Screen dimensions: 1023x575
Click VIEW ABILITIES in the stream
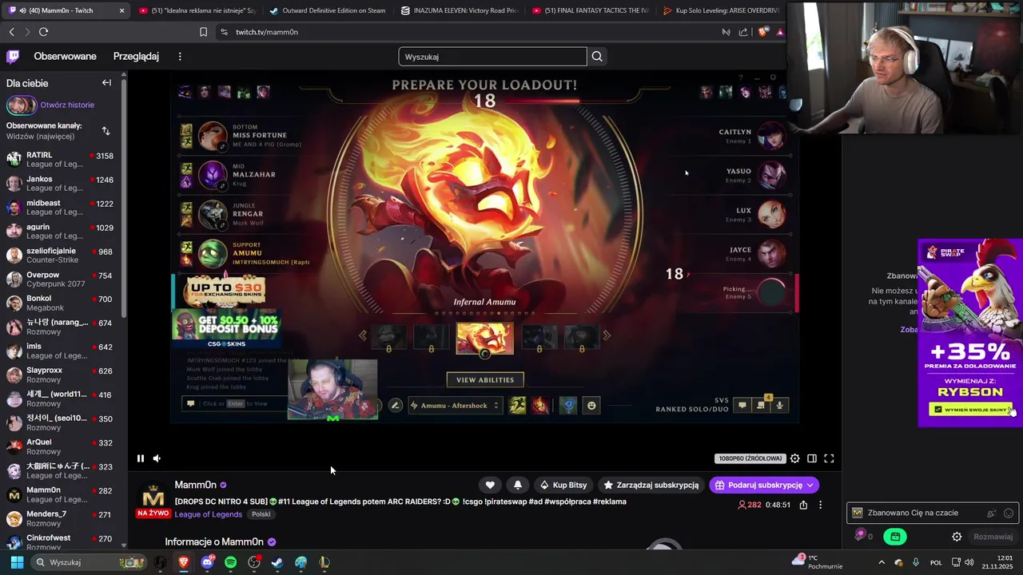click(485, 380)
